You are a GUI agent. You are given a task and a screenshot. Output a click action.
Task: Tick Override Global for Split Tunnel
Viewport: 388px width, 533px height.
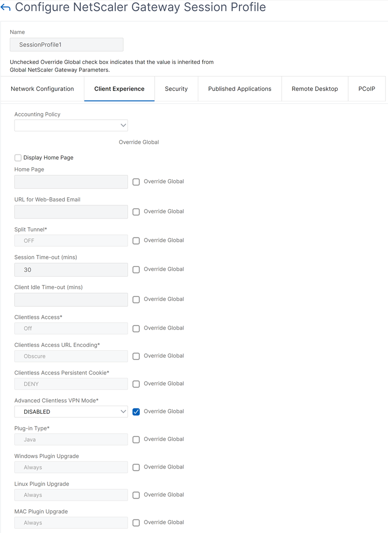click(x=136, y=241)
